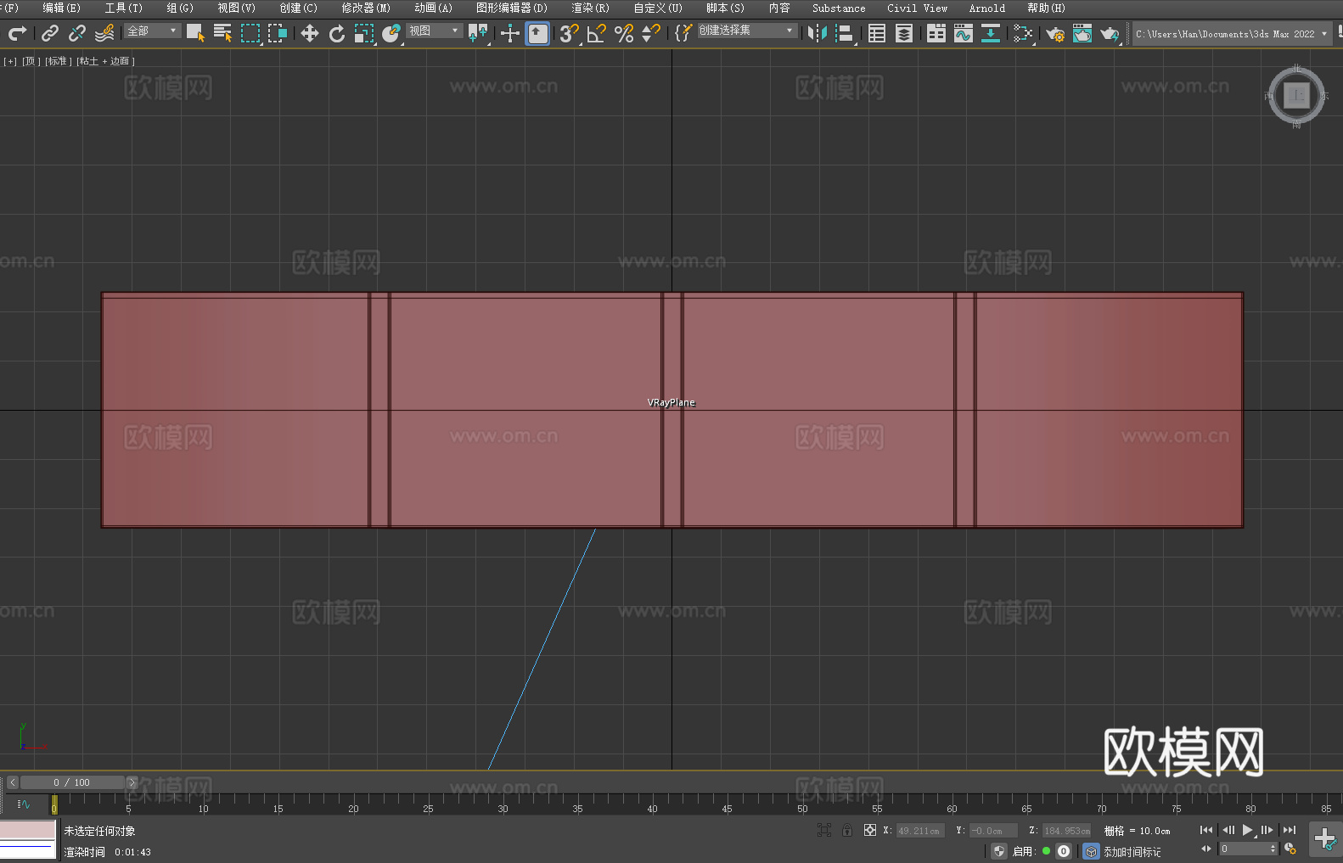Screen dimensions: 1343x863
Task: Toggle the Absolute/Offset transform mode icon
Action: coord(869,830)
